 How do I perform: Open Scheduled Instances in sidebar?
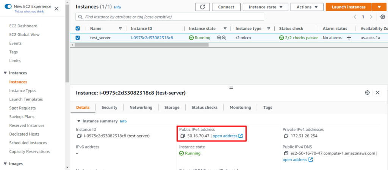tap(28, 143)
